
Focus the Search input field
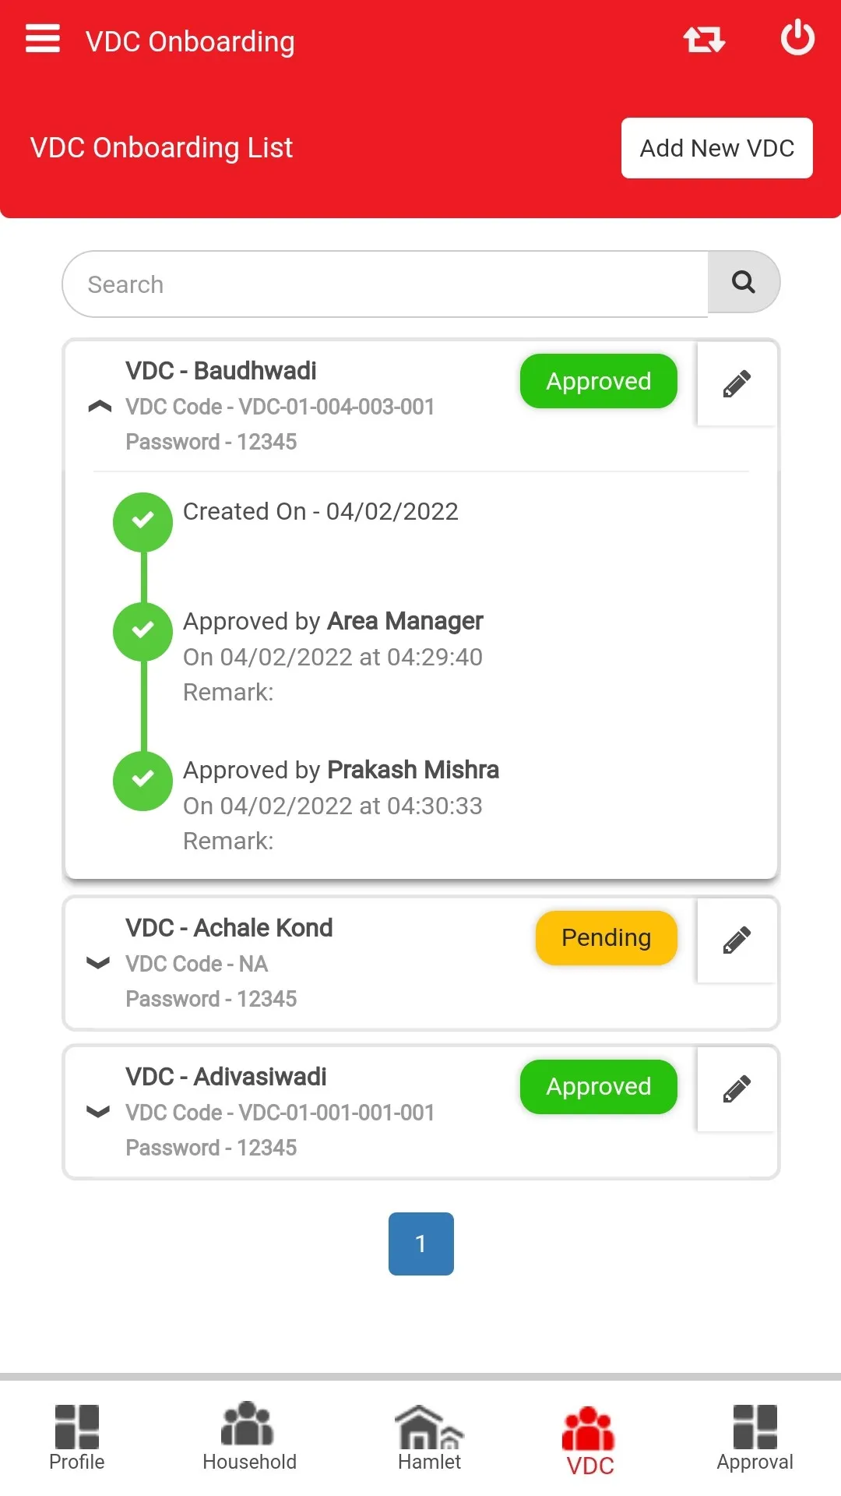(385, 284)
